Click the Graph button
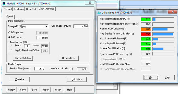Screen dimensions: 180x96 pos(58,90)
